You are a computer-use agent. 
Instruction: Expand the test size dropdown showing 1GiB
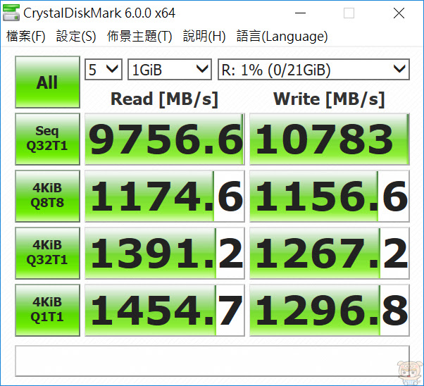tap(170, 70)
